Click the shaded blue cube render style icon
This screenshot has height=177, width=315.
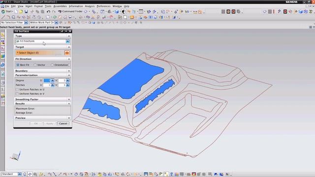117,12
